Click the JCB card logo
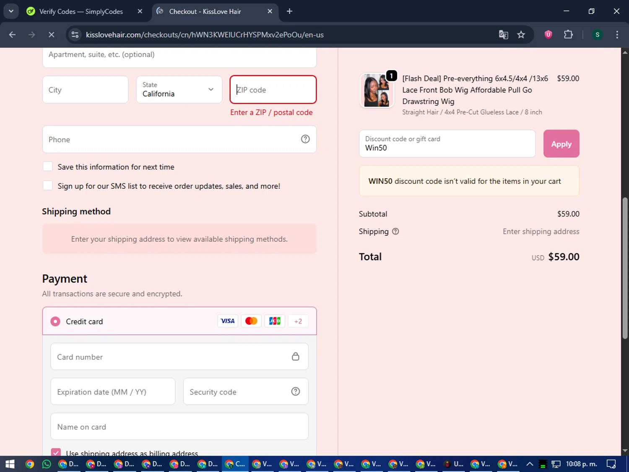Viewport: 629px width, 472px height. pyautogui.click(x=275, y=321)
